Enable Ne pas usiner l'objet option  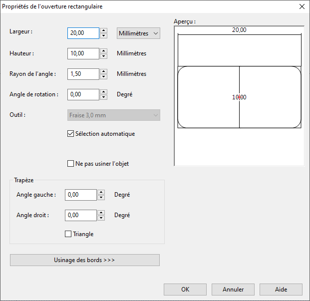tap(70, 164)
